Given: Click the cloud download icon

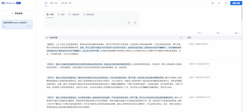Looking at the screenshot, I should click(x=219, y=3).
